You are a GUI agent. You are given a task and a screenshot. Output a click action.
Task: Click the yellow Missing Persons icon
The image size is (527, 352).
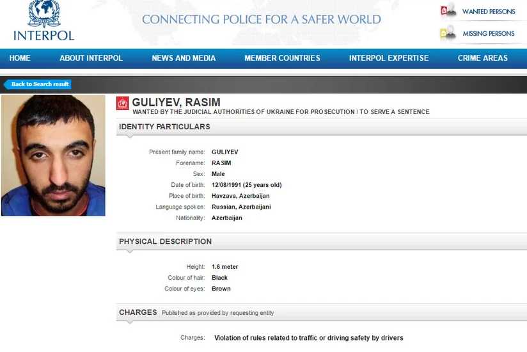click(447, 32)
